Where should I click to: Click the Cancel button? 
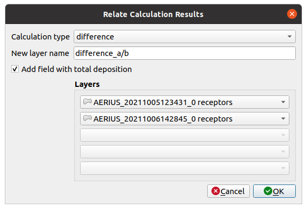click(x=229, y=191)
